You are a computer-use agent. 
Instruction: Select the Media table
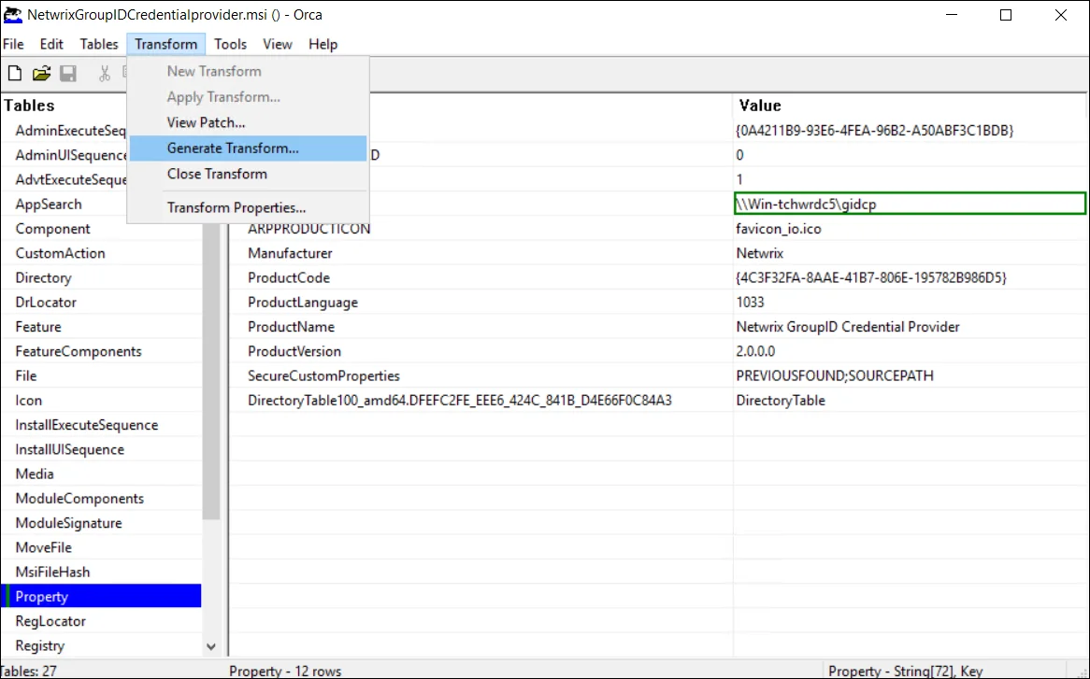(x=34, y=474)
